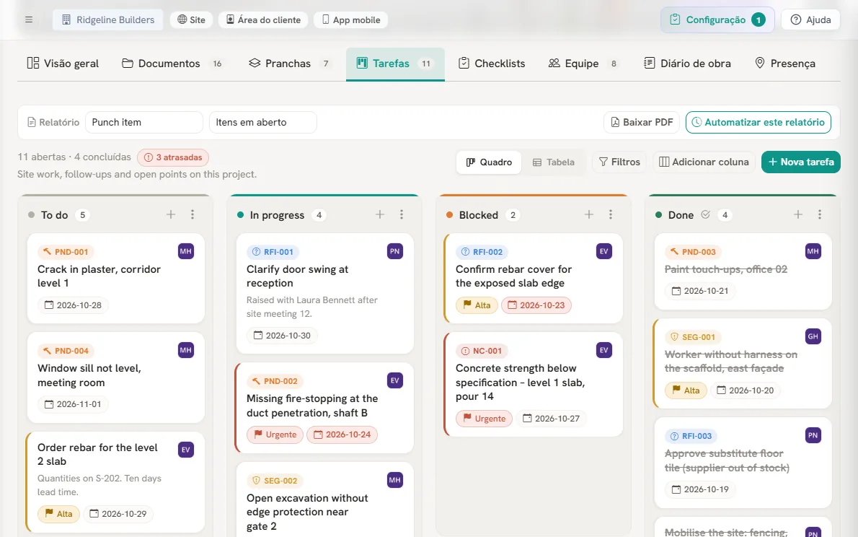Switch to Tabela table view
Screen dimensions: 858x537
pyautogui.click(x=553, y=162)
